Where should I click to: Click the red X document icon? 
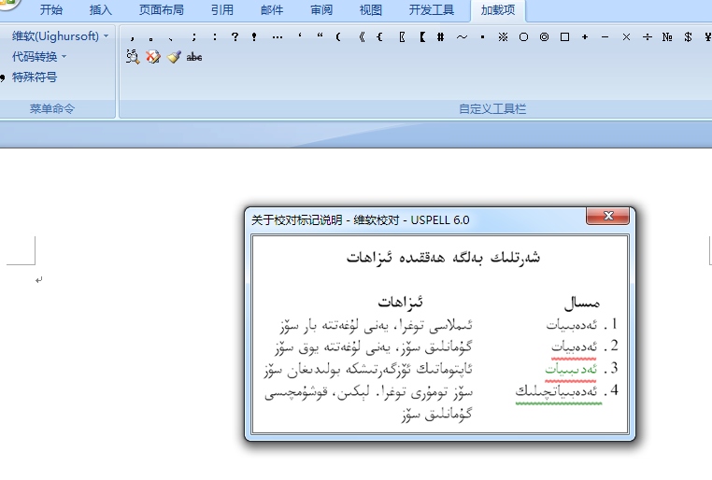click(153, 57)
